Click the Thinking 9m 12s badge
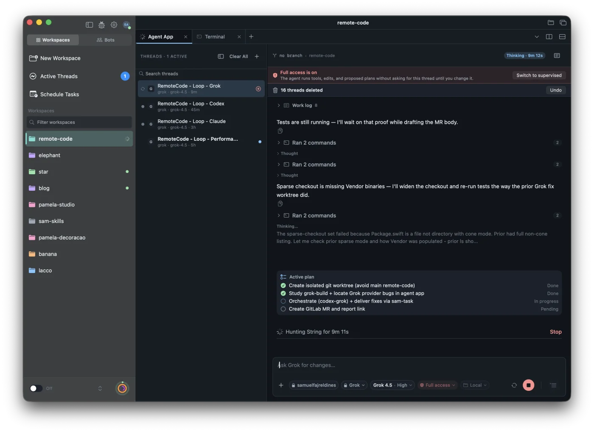Screen dimensions: 594x432 [524, 56]
